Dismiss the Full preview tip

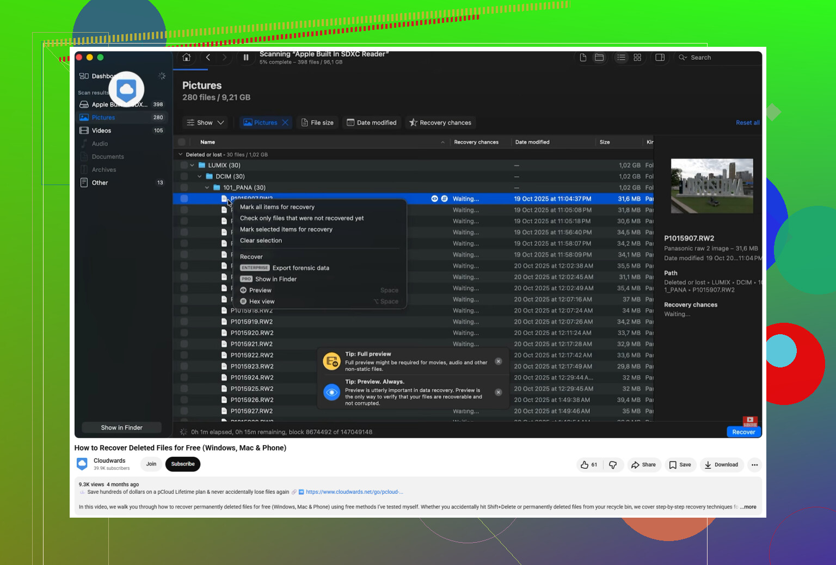pos(498,361)
